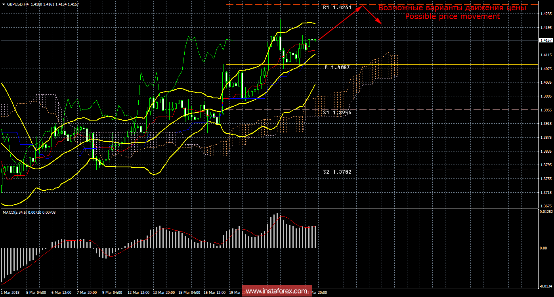
Task: Select the S1 1.3956 support label
Action: pos(337,113)
